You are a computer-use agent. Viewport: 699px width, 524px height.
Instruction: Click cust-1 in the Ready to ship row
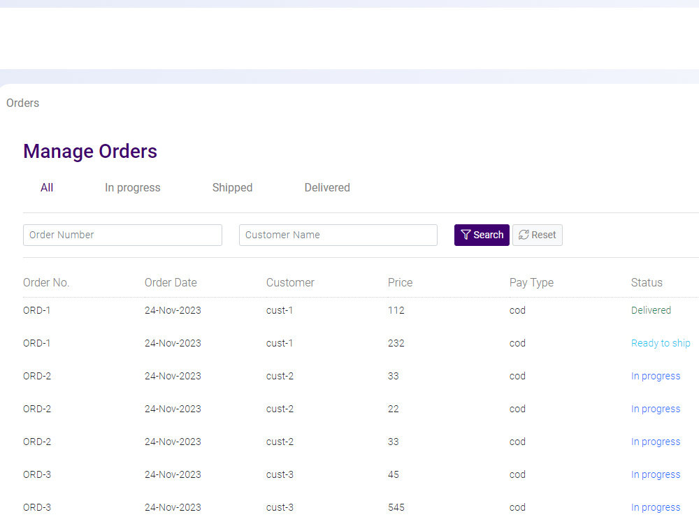[x=280, y=343]
